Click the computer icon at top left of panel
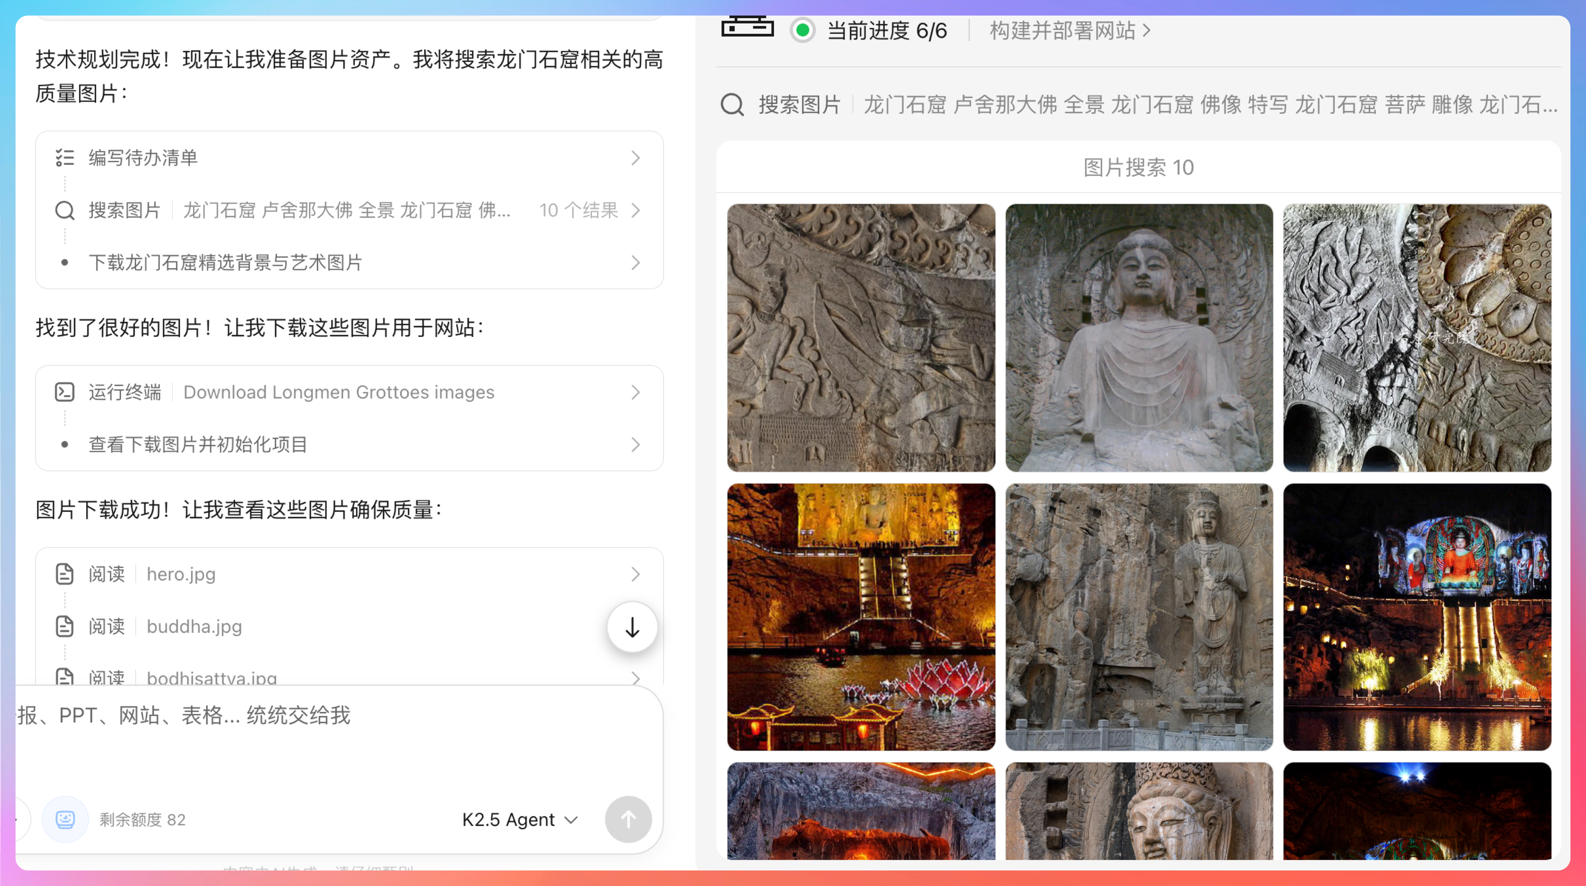This screenshot has height=886, width=1586. click(x=748, y=27)
